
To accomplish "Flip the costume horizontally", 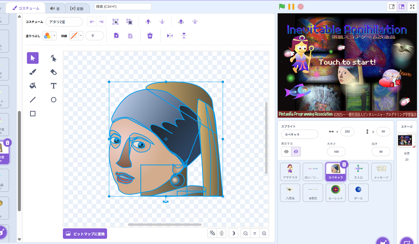I will click(170, 36).
